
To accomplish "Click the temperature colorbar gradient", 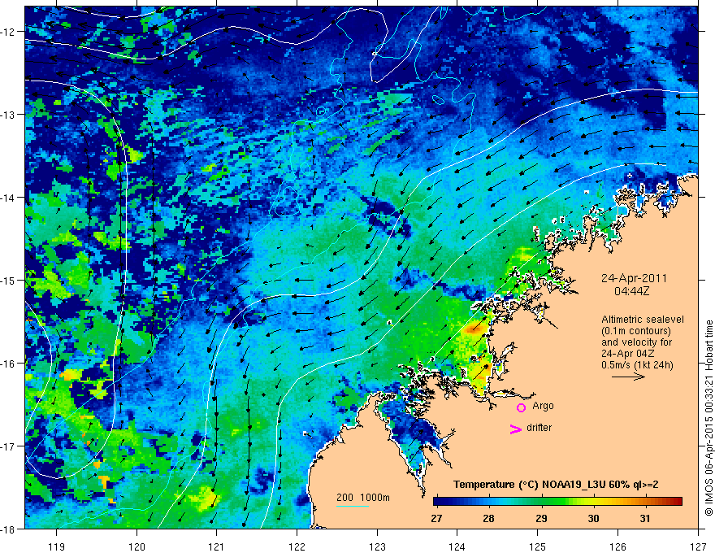I will click(x=557, y=501).
